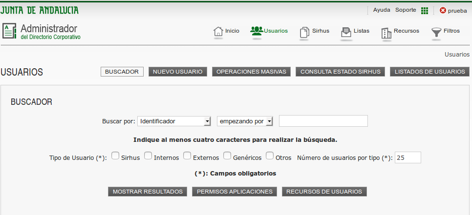Check the Genéricos user type checkbox

227,156
